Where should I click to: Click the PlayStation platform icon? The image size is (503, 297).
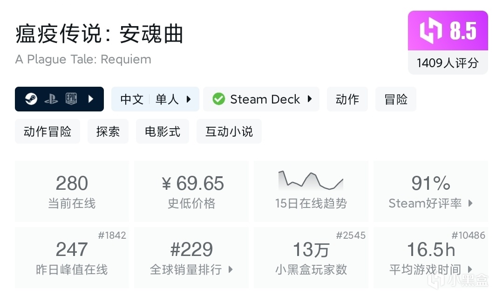pyautogui.click(x=51, y=99)
